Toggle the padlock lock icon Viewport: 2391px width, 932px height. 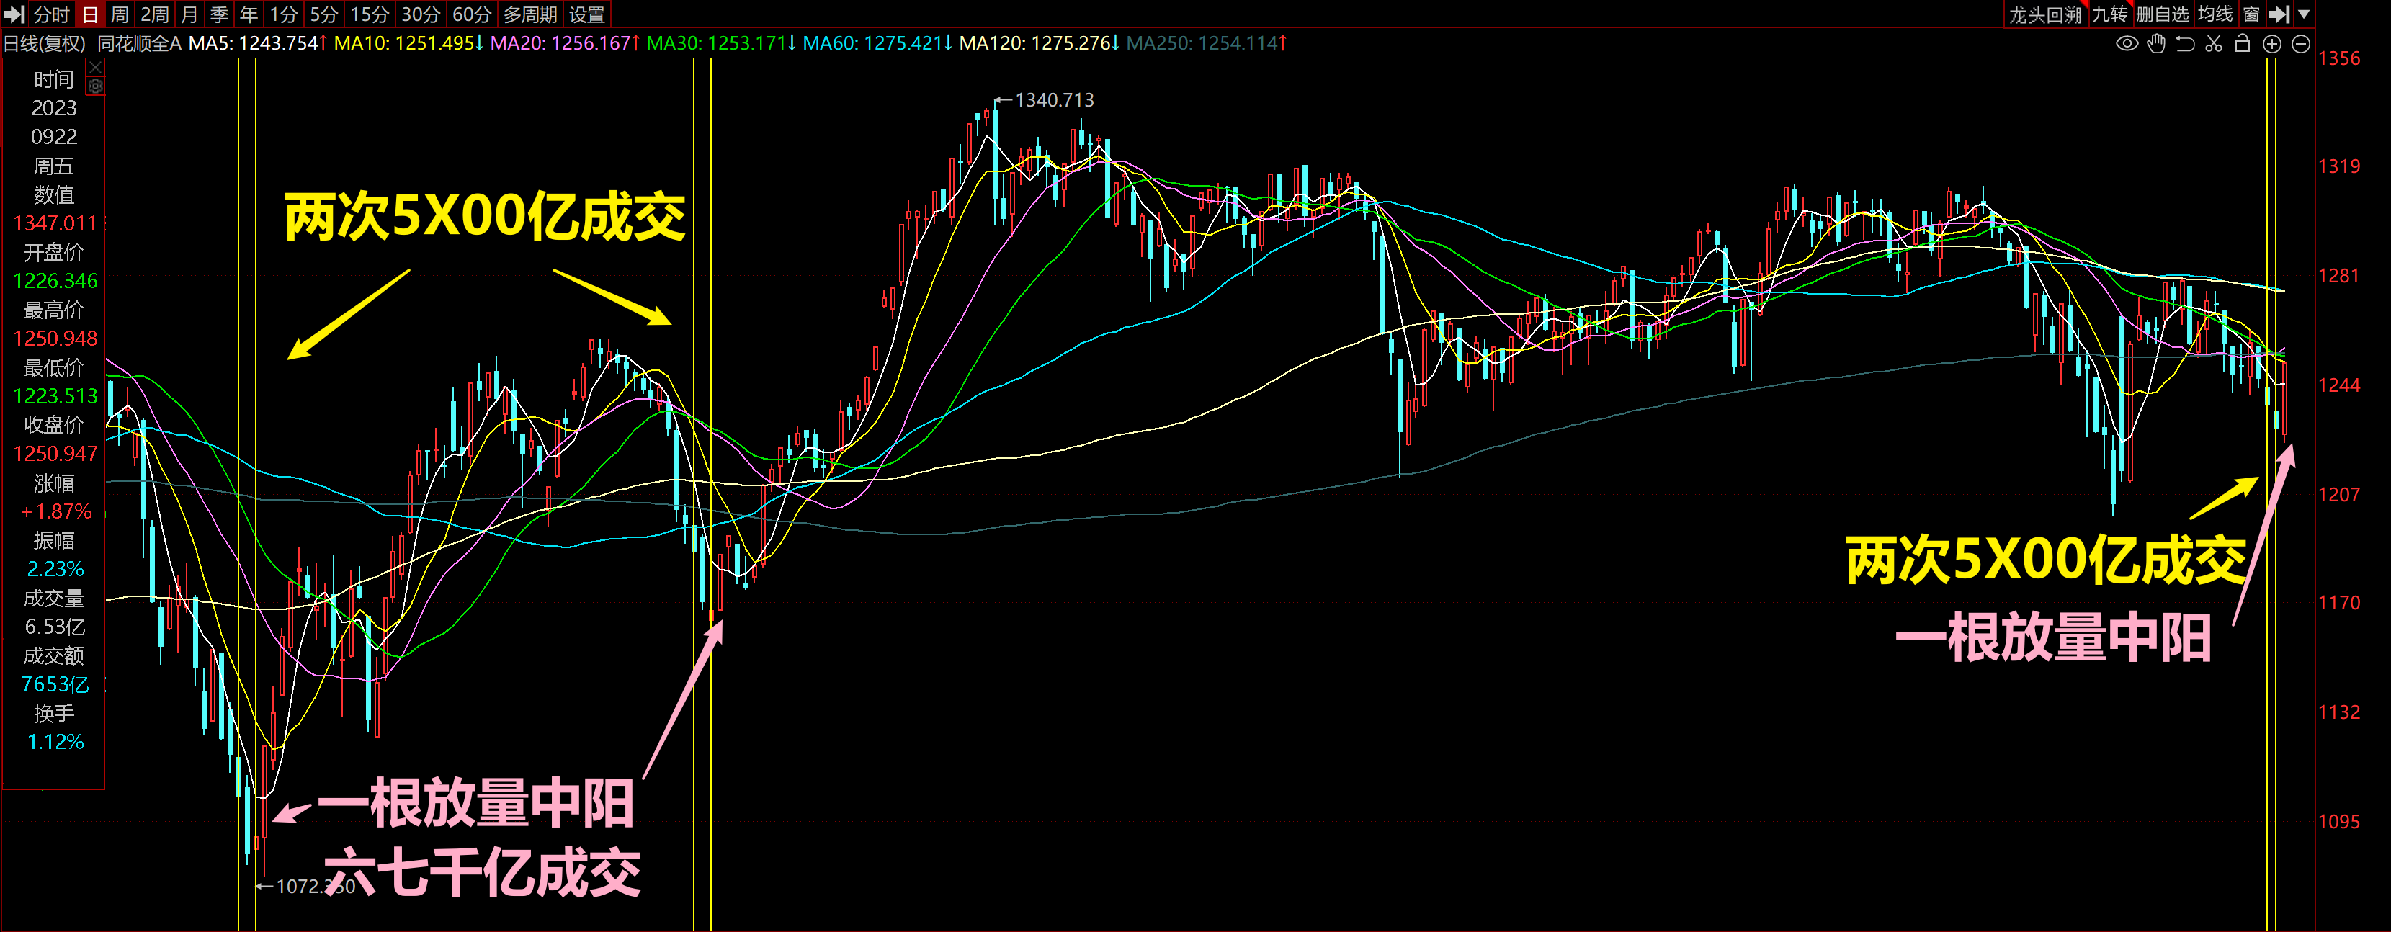(2243, 44)
